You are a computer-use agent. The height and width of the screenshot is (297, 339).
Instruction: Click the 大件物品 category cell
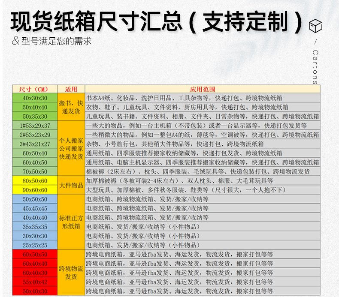click(x=71, y=186)
